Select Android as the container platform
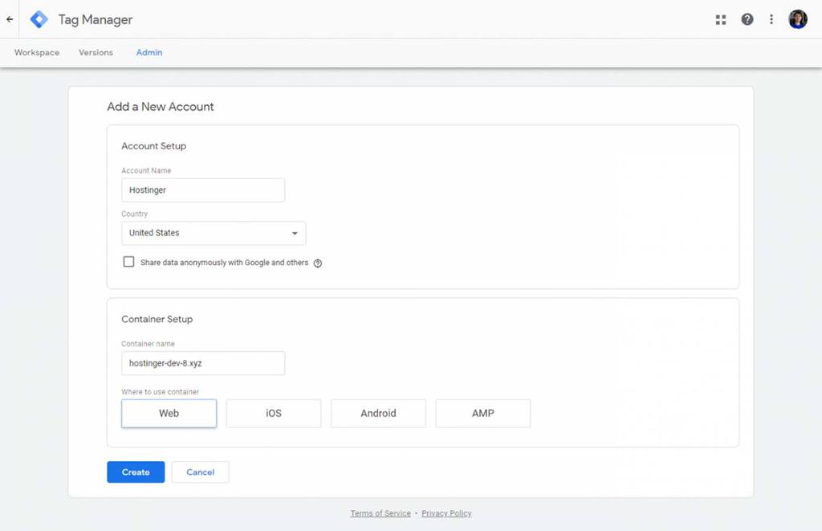Image resolution: width=822 pixels, height=531 pixels. (378, 413)
